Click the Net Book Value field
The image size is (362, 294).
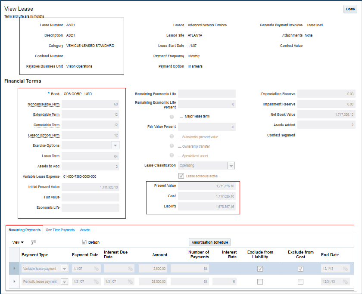tap(326, 115)
